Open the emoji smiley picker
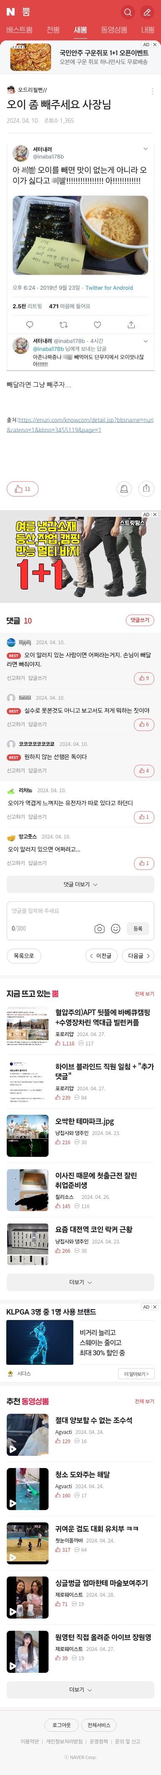The height and width of the screenshot is (1775, 161). point(116,929)
